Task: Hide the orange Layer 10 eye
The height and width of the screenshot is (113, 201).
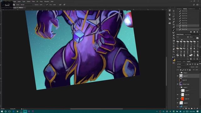Action: pos(178,99)
